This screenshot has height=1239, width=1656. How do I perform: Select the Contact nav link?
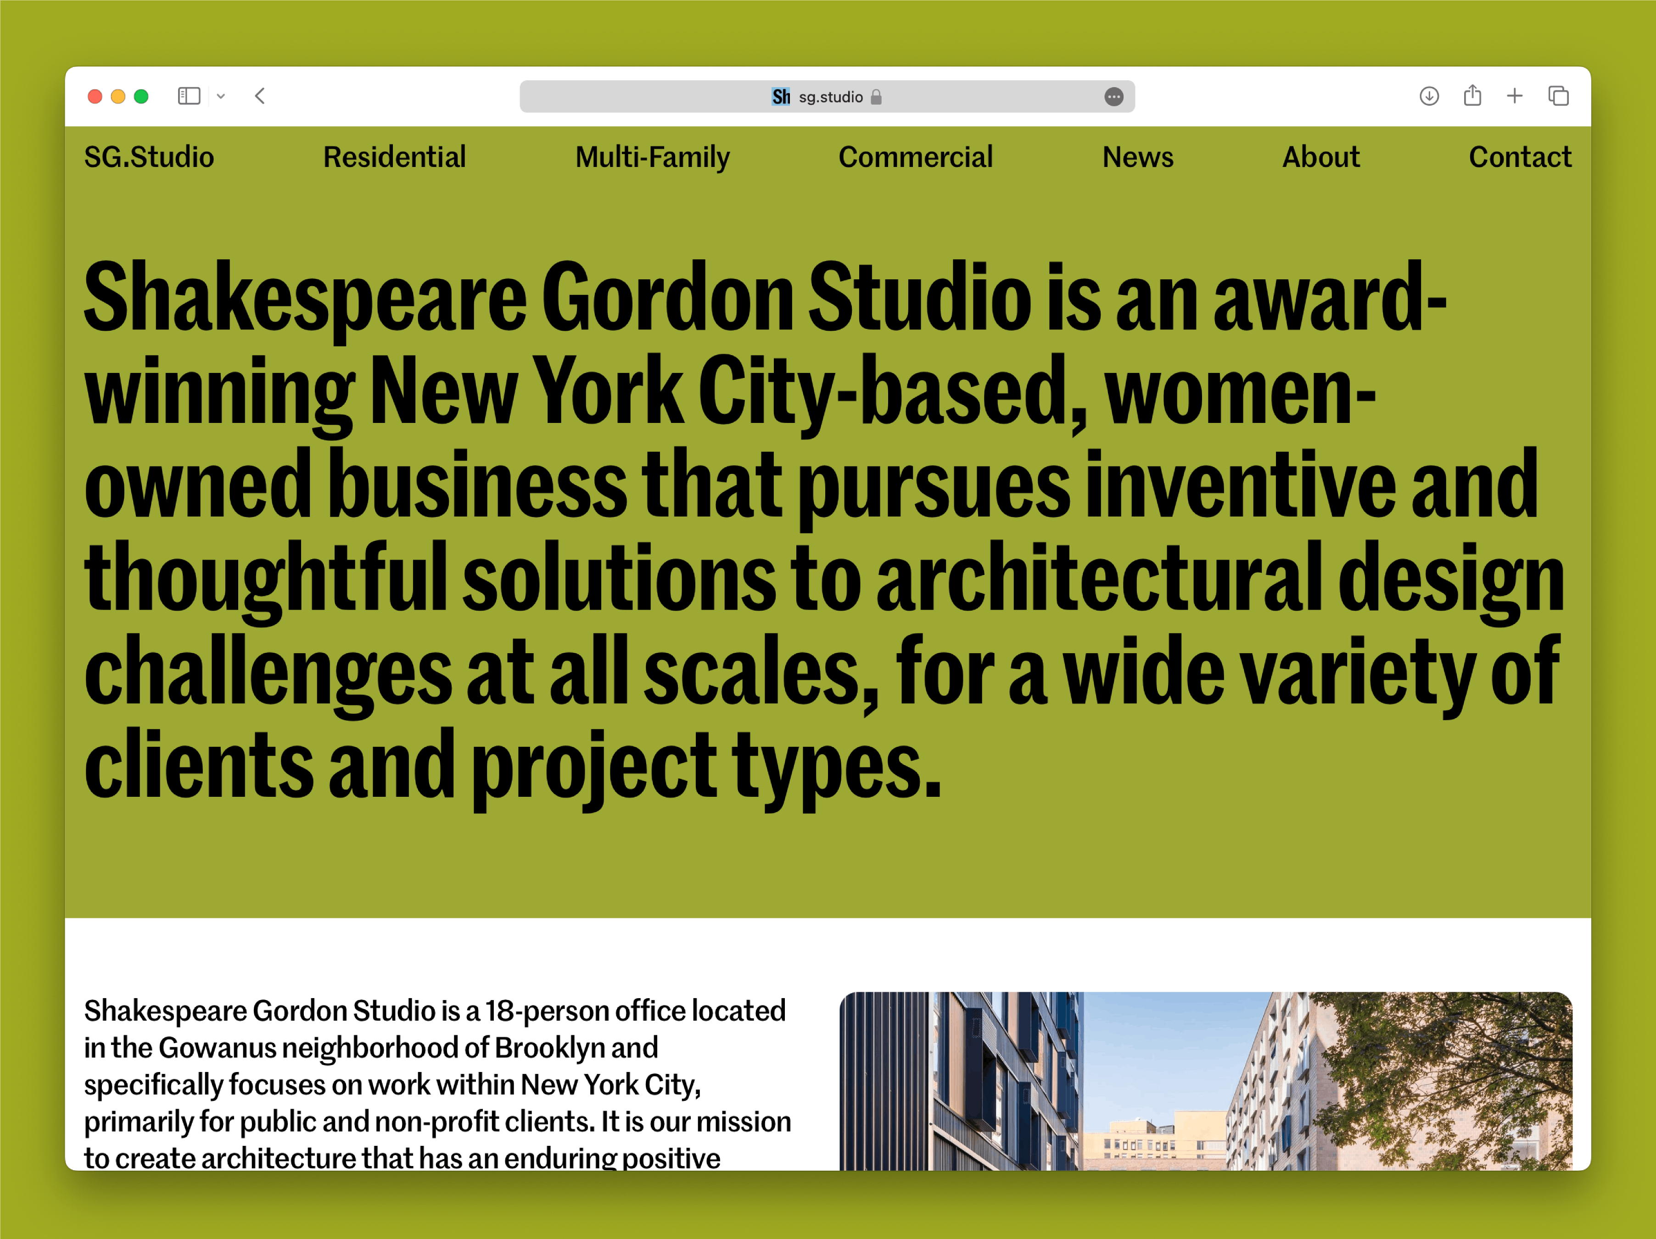(x=1519, y=157)
